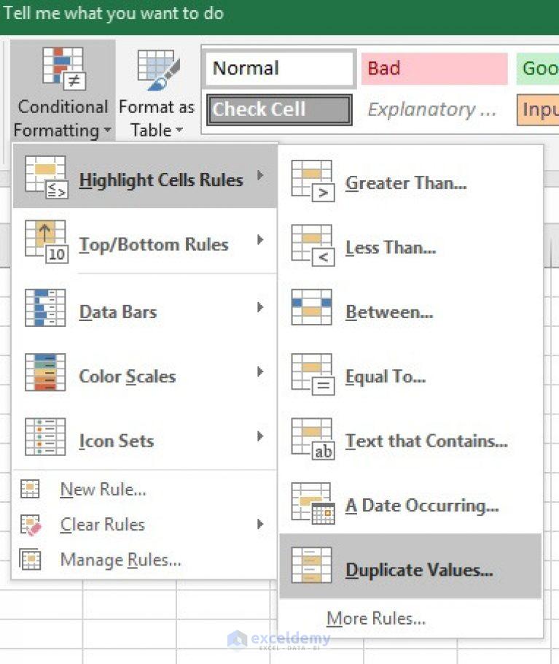Click the Greater Than rule icon
This screenshot has width=559, height=664.
pyautogui.click(x=313, y=181)
